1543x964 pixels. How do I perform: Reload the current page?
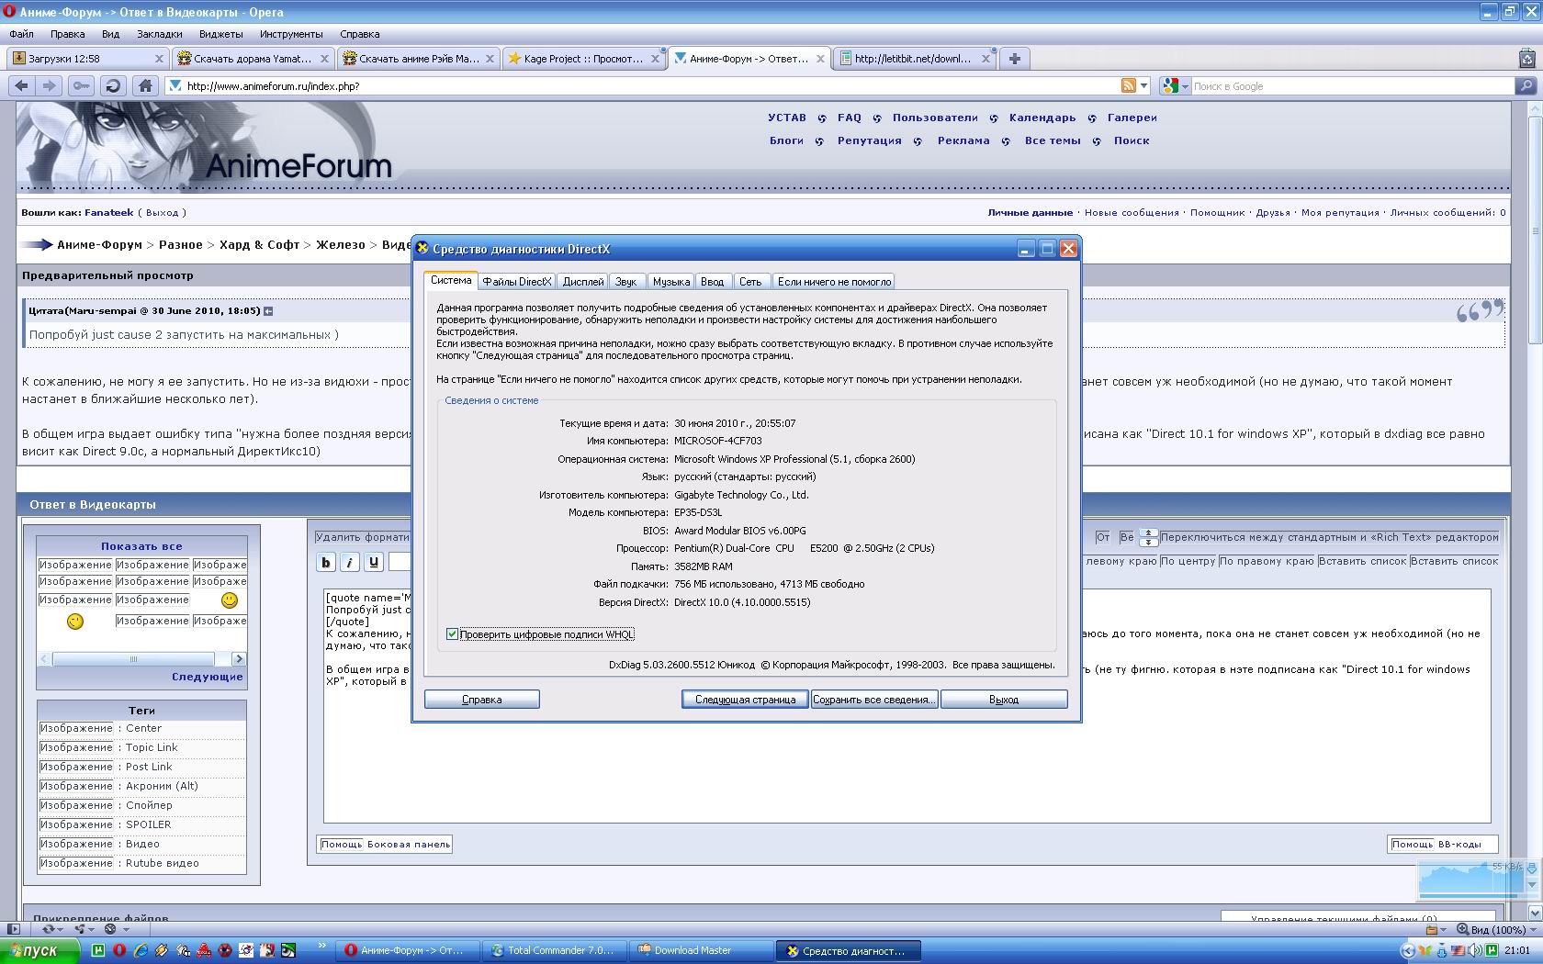point(113,85)
